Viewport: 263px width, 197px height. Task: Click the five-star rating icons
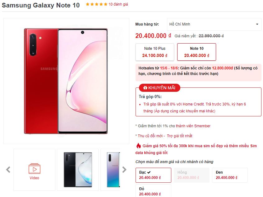96,4
